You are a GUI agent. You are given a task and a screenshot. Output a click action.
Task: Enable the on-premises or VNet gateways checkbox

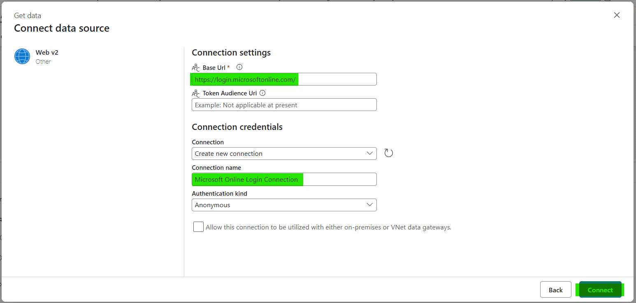point(198,227)
